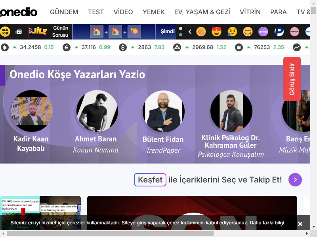Click the left arrow beside emojis
Viewport: 317px width, 237px height.
[x=190, y=32]
